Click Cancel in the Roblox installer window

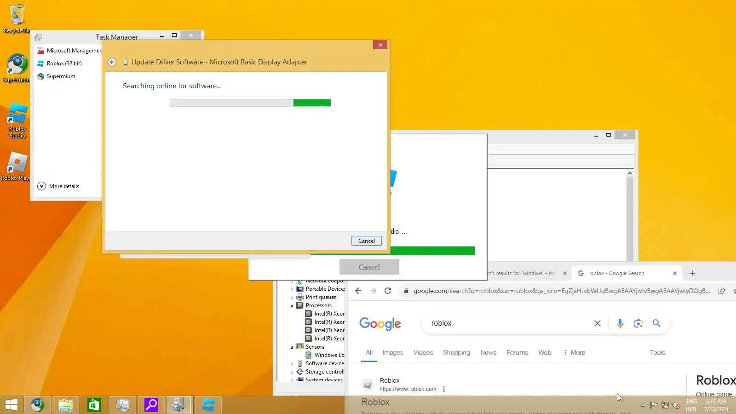(x=369, y=267)
